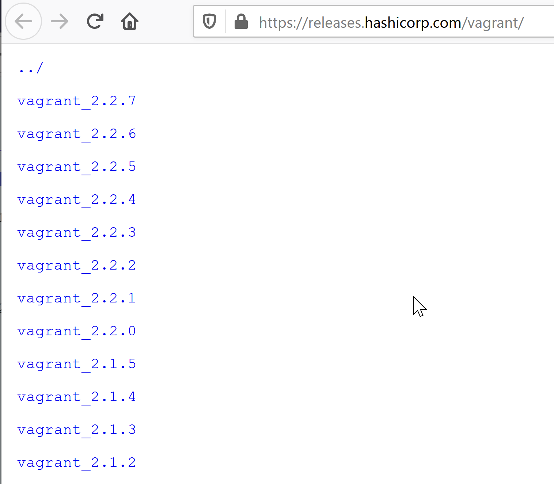Browse to vagrant_2.1.5 release

(76, 364)
